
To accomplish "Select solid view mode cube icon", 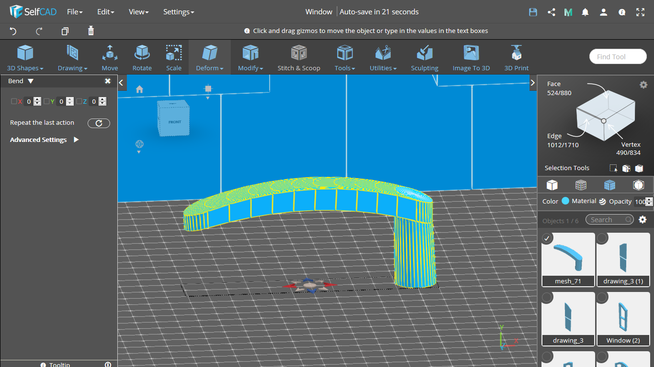I will pos(552,185).
